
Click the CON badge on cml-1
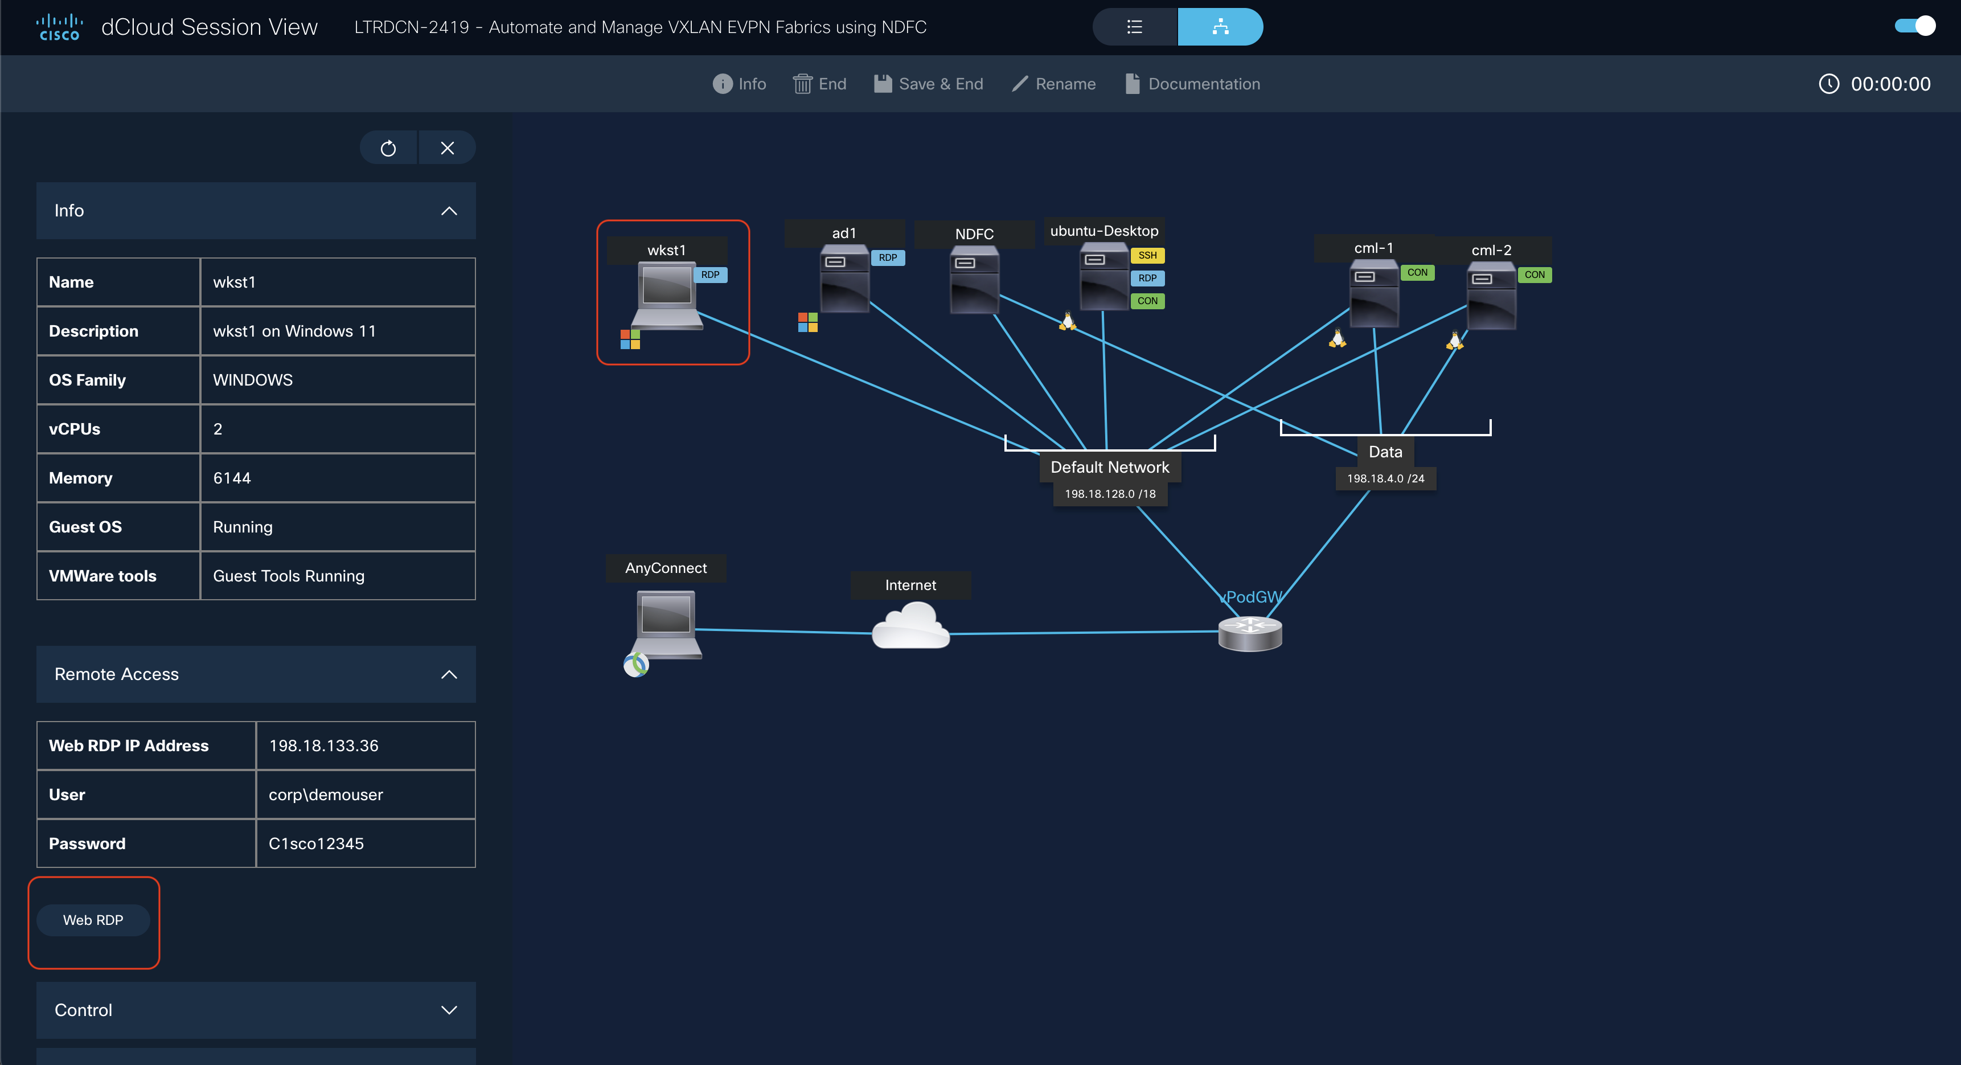point(1417,273)
